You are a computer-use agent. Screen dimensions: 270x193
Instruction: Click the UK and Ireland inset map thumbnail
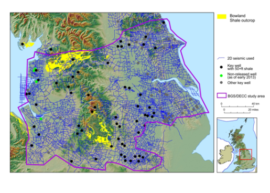(237, 145)
